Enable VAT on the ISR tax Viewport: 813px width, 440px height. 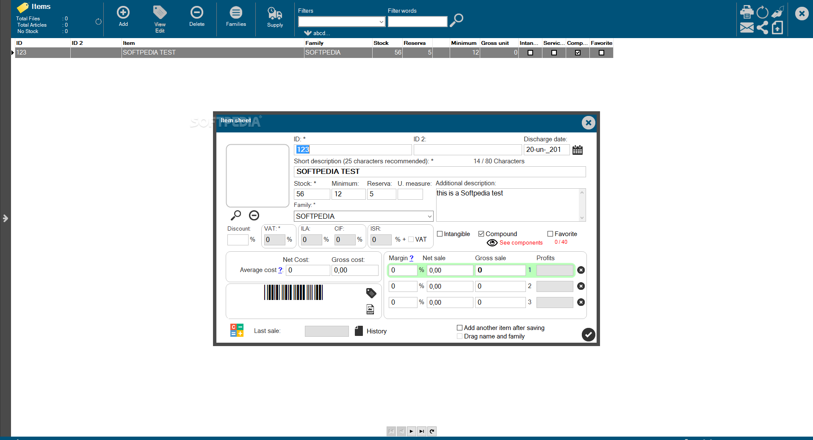[411, 239]
